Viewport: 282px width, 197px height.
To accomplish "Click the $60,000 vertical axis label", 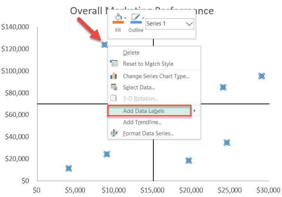I will click(x=17, y=115).
